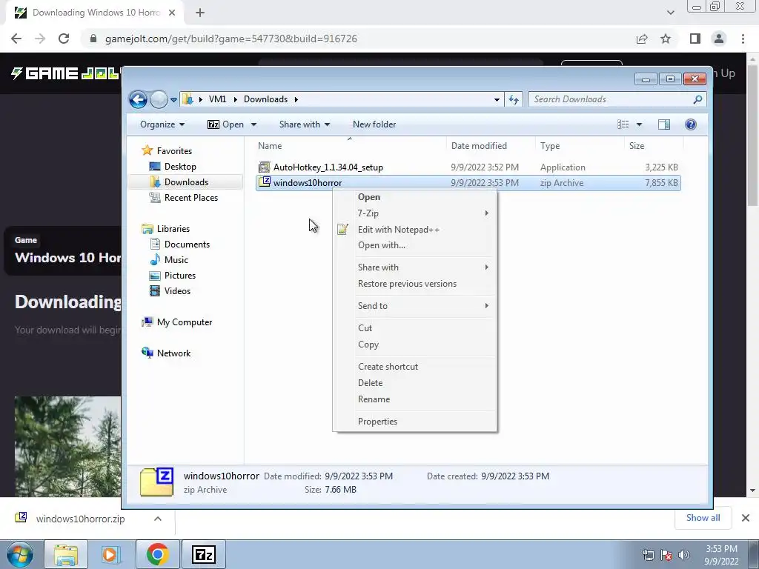Open Recent Places in Favorites
This screenshot has height=569, width=759.
(190, 197)
